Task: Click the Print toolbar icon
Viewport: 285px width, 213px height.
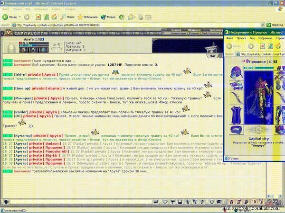Action: (140, 17)
